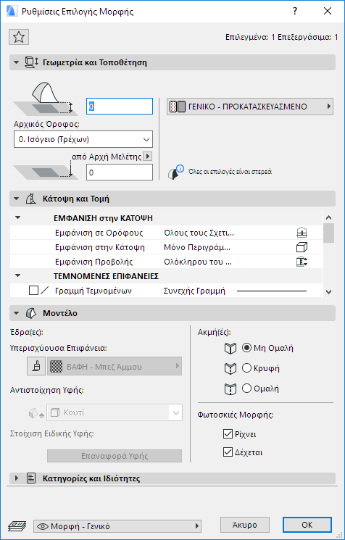The height and width of the screenshot is (540, 345).
Task: Toggle the Ρίχνει shadow checkbox
Action: tap(228, 434)
